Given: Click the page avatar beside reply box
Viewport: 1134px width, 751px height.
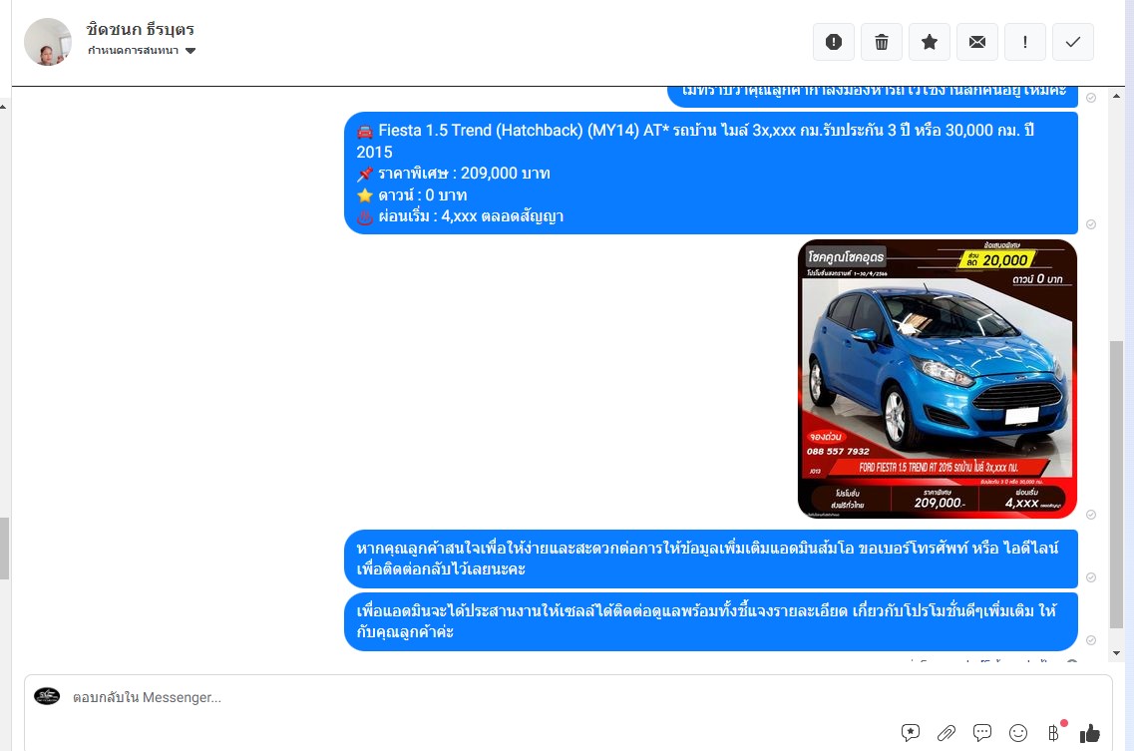Looking at the screenshot, I should coord(47,696).
